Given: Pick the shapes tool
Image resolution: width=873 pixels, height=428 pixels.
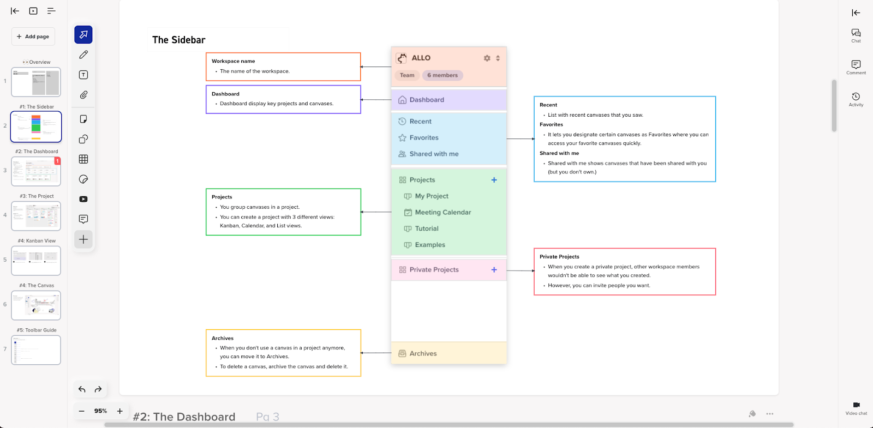Looking at the screenshot, I should coord(83,139).
